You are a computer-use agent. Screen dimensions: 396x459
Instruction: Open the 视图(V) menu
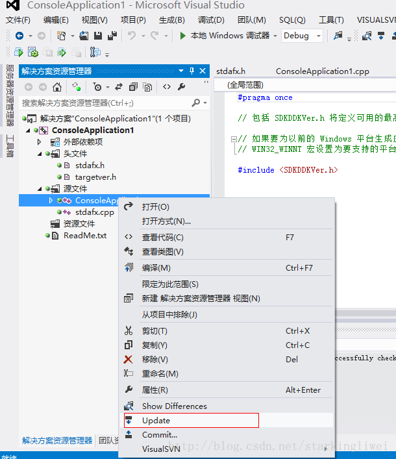pos(95,20)
